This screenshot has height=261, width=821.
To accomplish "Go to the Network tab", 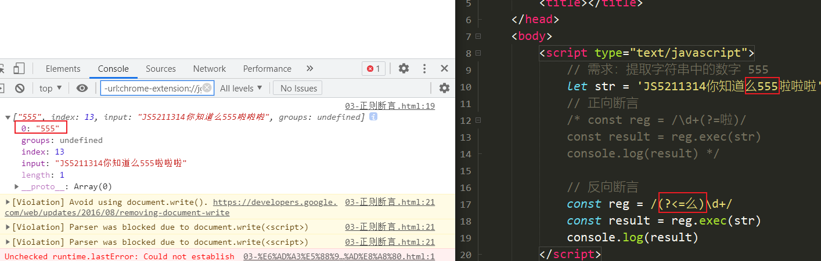I will (x=210, y=68).
